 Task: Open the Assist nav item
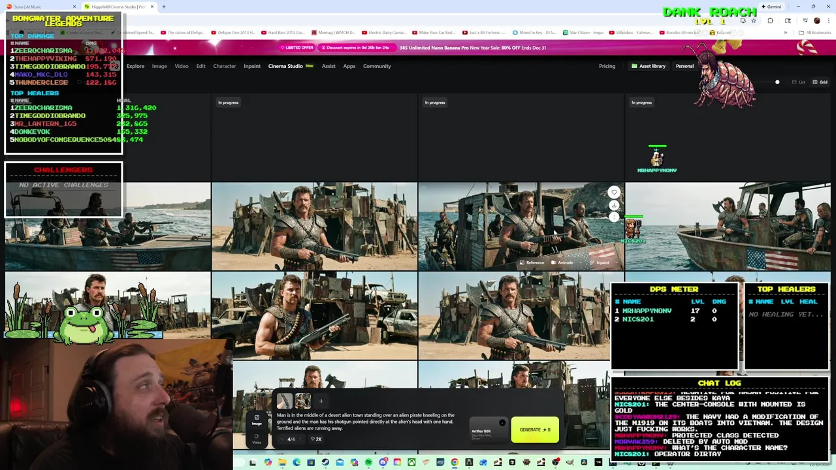[329, 66]
